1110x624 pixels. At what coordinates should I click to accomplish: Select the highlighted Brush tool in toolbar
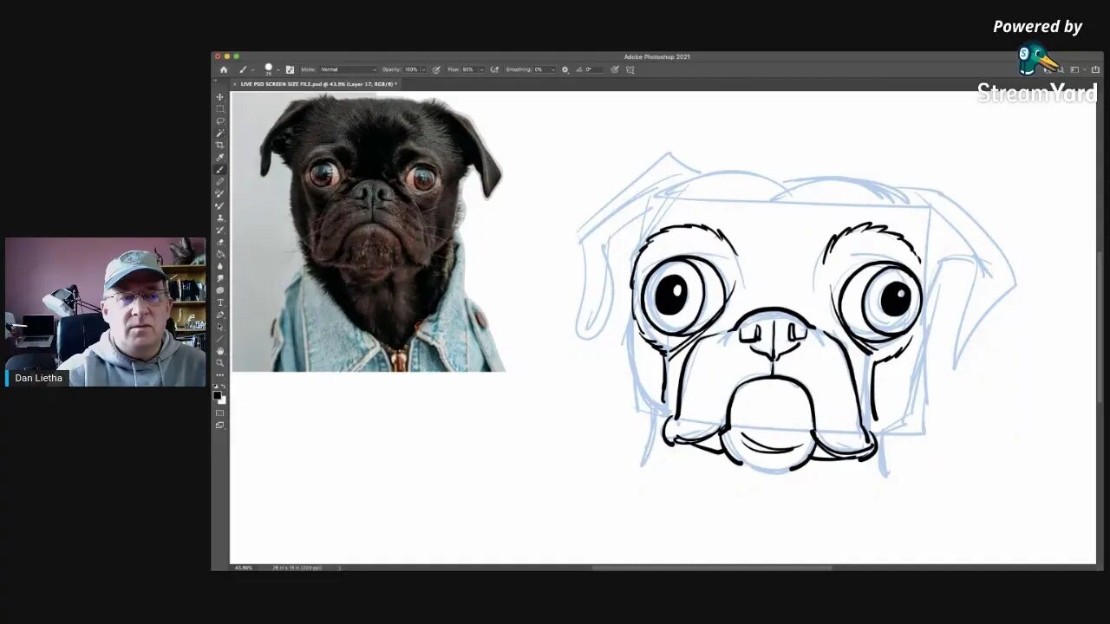[x=220, y=170]
